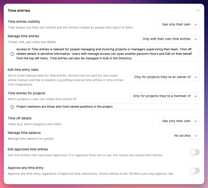Viewport: 208px width, 188px height.
Task: Click the 'Edit time entry rates' setting label
Action: tap(23, 70)
